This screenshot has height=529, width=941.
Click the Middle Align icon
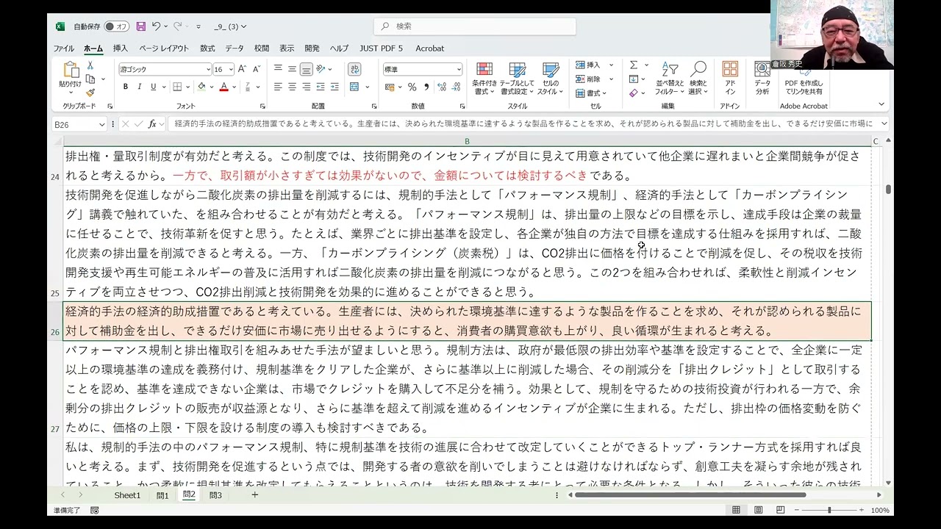[292, 68]
